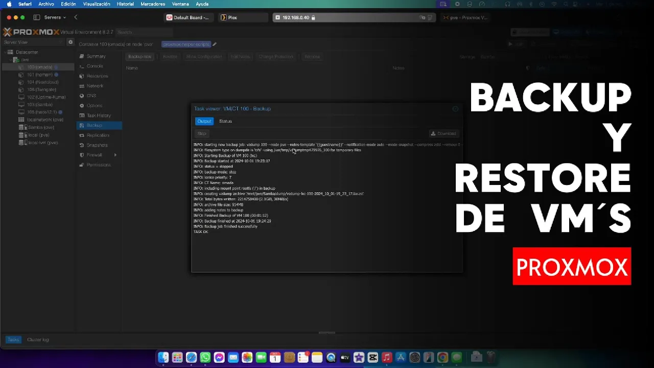The width and height of the screenshot is (654, 368).
Task: Open Messenger from the Dock
Action: tap(219, 357)
